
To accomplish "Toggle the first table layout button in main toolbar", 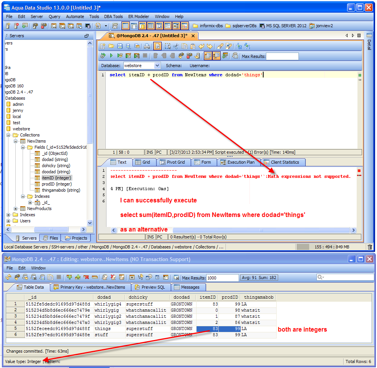I will pyautogui.click(x=125, y=26).
